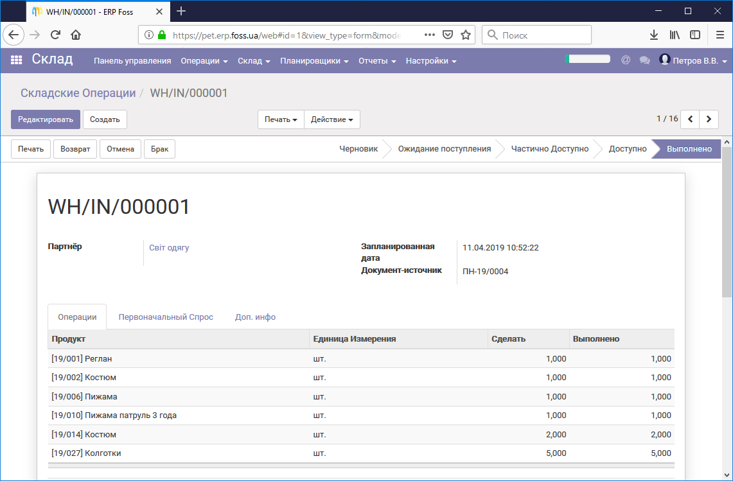733x481 pixels.
Task: Open Панель управления menu item
Action: 132,61
